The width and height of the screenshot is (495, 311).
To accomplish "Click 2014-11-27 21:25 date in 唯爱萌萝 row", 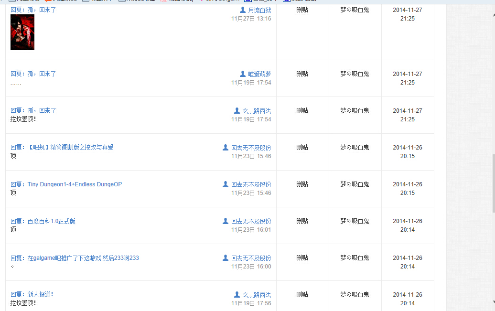I will [x=407, y=78].
